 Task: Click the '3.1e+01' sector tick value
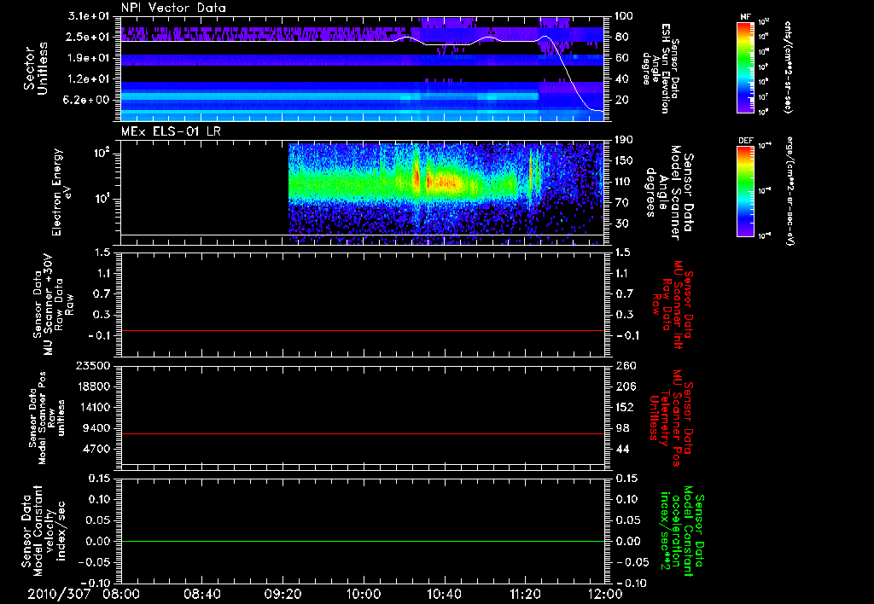tap(89, 16)
